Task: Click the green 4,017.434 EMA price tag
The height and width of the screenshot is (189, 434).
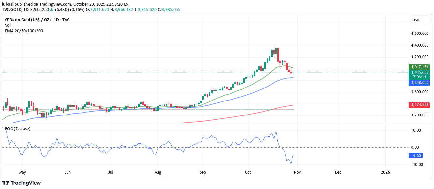Action: click(419, 67)
